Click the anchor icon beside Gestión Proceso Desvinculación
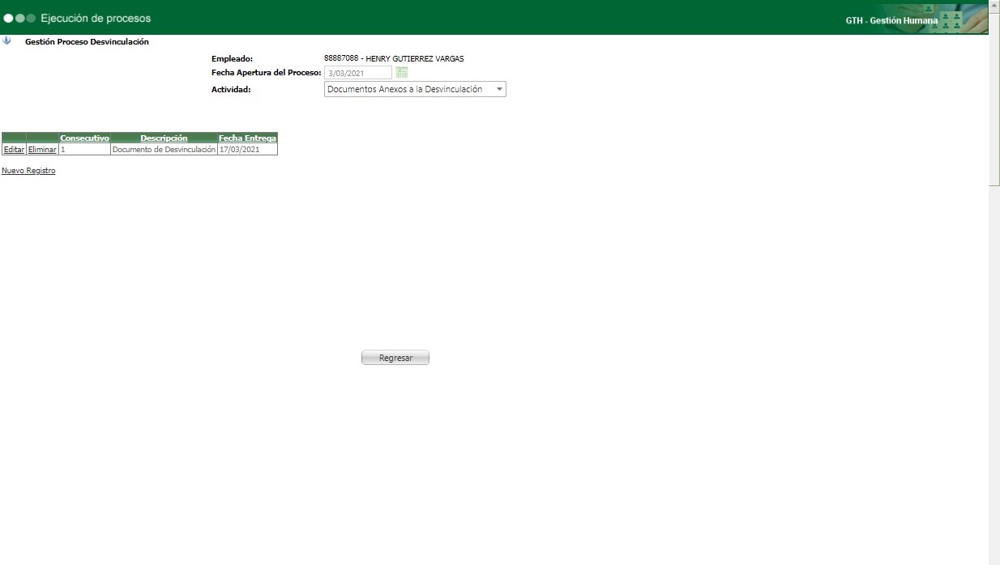Screen dimensions: 1000x565 7,41
